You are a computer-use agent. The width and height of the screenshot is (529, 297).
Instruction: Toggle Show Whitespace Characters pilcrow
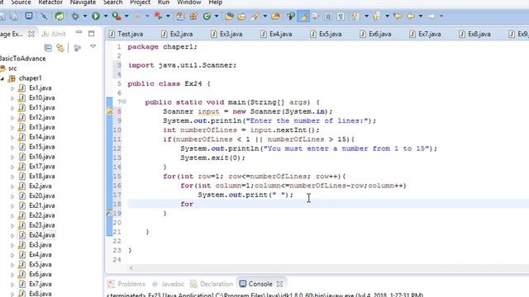(x=341, y=16)
